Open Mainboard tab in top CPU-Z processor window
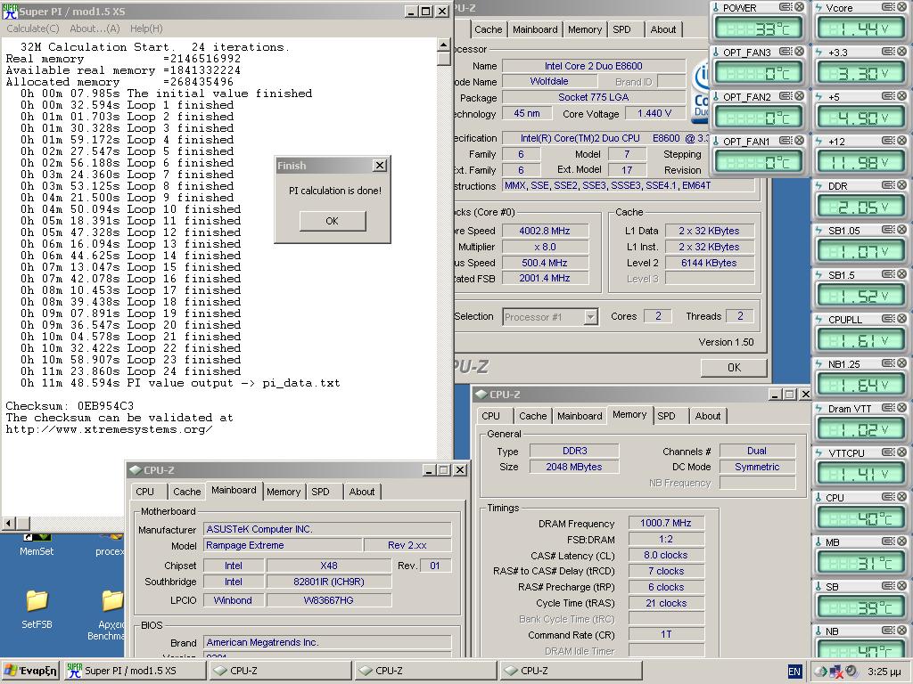The height and width of the screenshot is (684, 913). pyautogui.click(x=535, y=29)
